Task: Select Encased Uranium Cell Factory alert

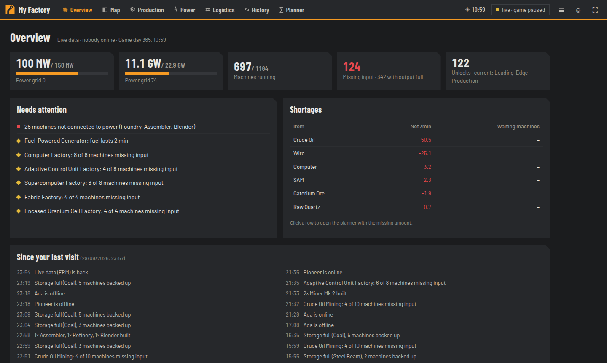Action: (x=143, y=211)
